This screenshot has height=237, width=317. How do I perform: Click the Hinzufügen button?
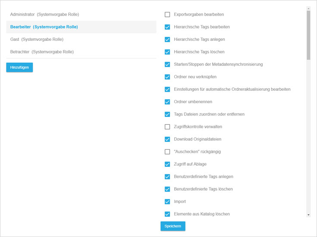pos(19,68)
